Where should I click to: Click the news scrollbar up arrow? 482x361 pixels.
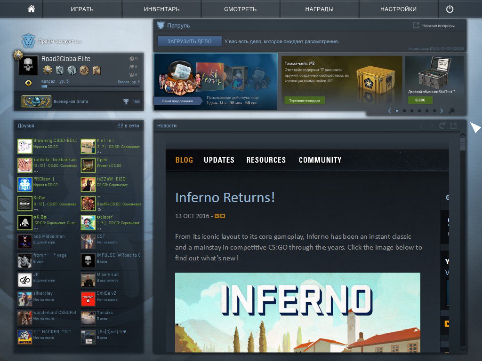click(463, 135)
